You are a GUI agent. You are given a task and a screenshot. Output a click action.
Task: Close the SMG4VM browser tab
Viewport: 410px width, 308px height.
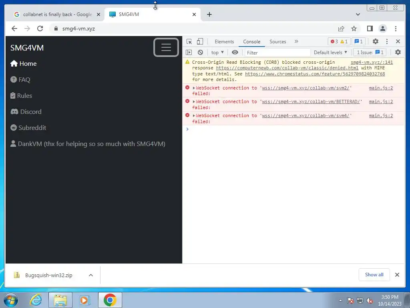click(194, 14)
